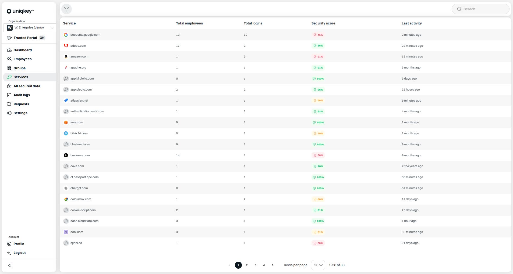Open the rows per page dropdown showing 20
The width and height of the screenshot is (513, 274).
pyautogui.click(x=318, y=265)
